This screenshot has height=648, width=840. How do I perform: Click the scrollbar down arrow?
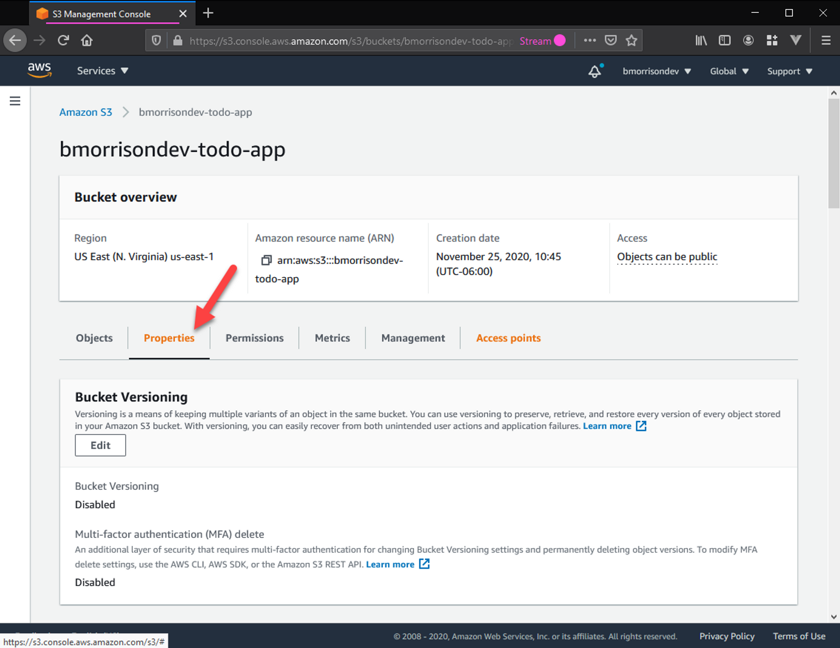pyautogui.click(x=834, y=617)
